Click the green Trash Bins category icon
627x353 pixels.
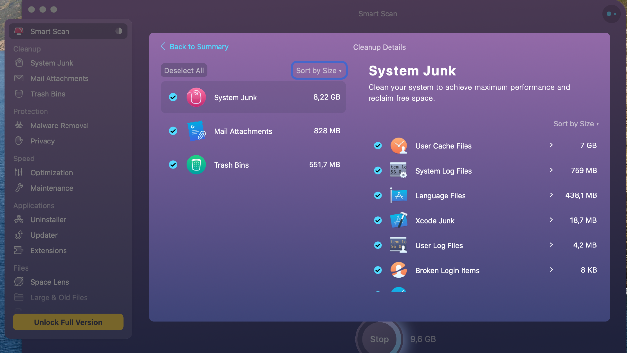[196, 165]
